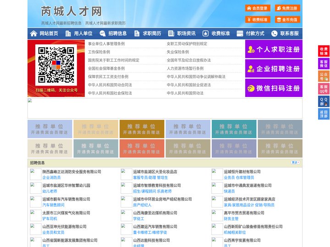Go to 联系客服 navigation item

click(289, 33)
